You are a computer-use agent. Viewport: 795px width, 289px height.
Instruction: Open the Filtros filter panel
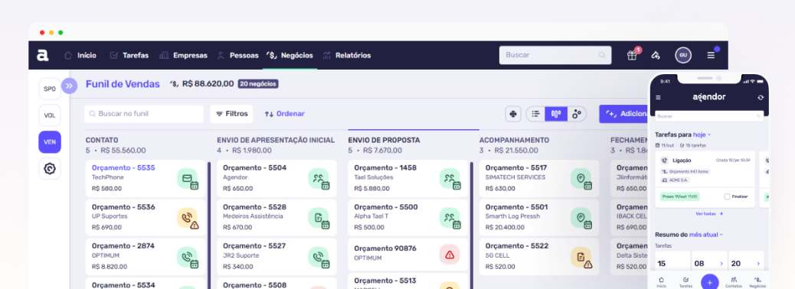click(232, 115)
